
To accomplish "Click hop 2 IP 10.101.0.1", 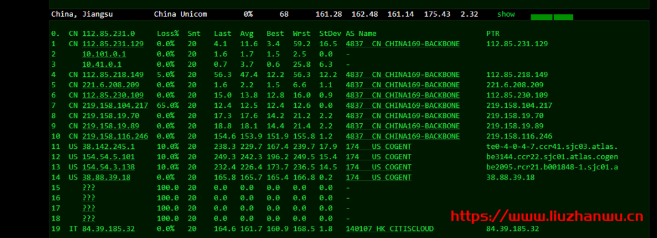I will (x=104, y=54).
